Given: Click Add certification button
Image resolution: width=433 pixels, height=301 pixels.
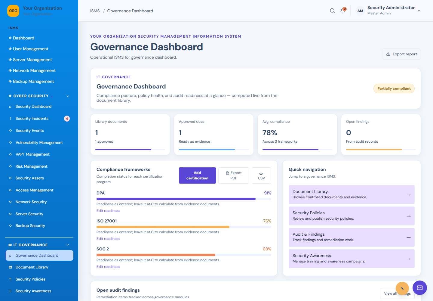Looking at the screenshot, I should point(197,175).
